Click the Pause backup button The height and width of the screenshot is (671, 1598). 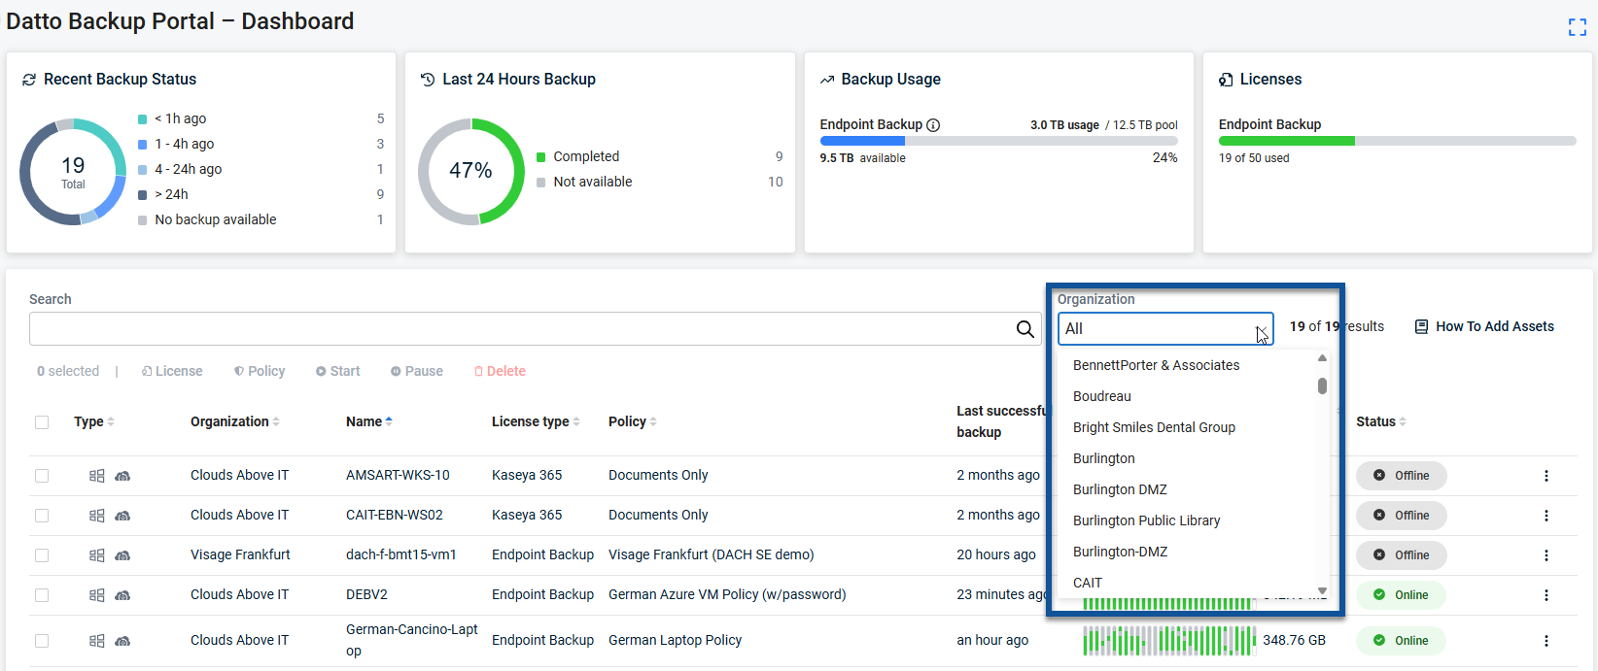[x=417, y=371]
